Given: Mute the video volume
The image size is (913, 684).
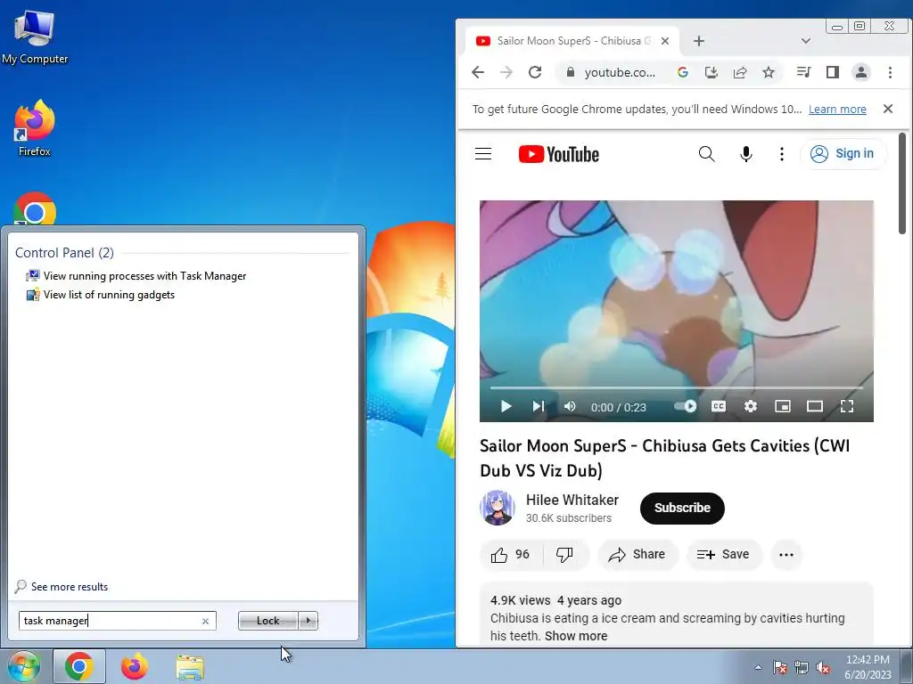Looking at the screenshot, I should coord(570,406).
